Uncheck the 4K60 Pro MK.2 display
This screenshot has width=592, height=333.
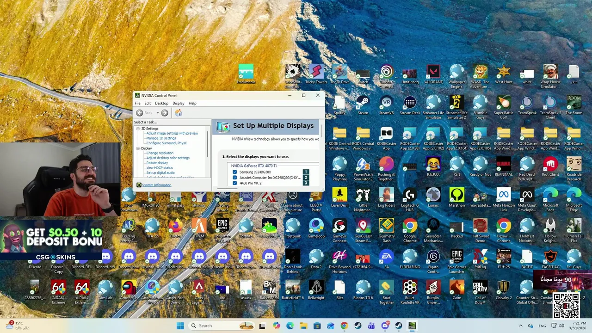click(234, 183)
